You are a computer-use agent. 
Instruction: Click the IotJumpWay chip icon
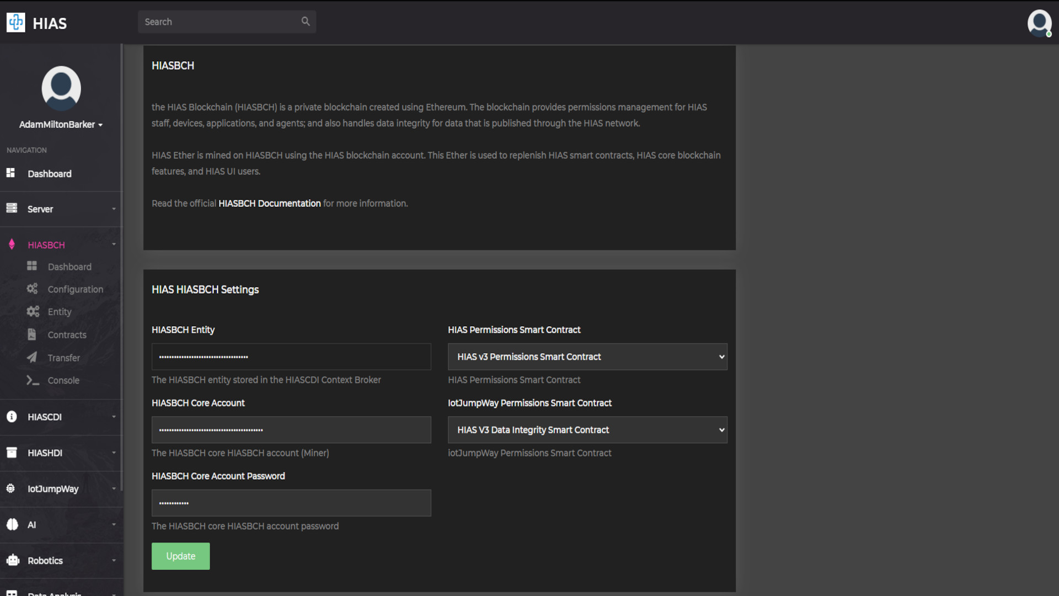(10, 488)
